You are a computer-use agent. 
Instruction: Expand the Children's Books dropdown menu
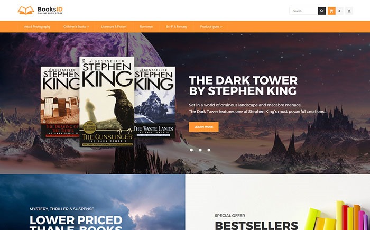[x=76, y=27]
